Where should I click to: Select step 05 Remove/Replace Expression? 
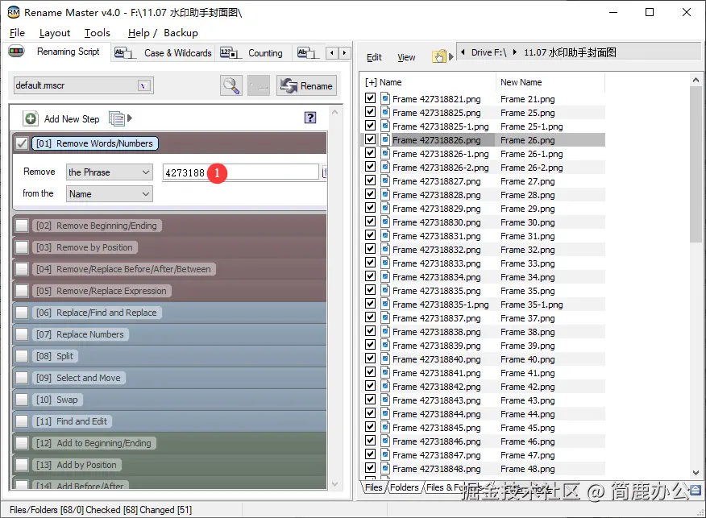[x=102, y=291]
